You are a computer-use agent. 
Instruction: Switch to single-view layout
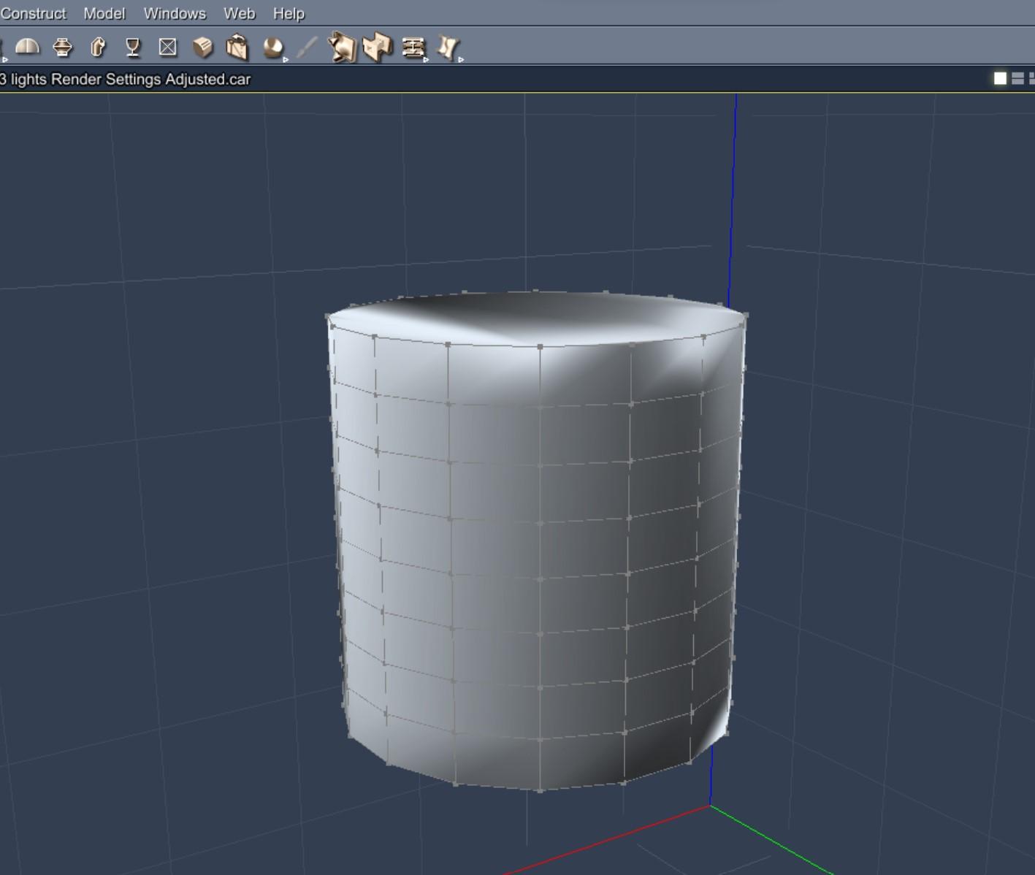coord(1001,78)
